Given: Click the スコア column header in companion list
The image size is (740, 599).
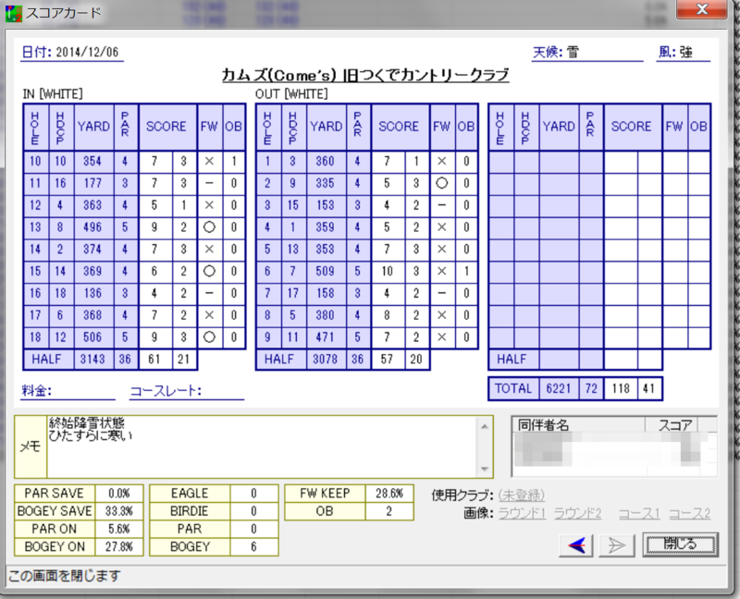Looking at the screenshot, I should click(x=672, y=425).
